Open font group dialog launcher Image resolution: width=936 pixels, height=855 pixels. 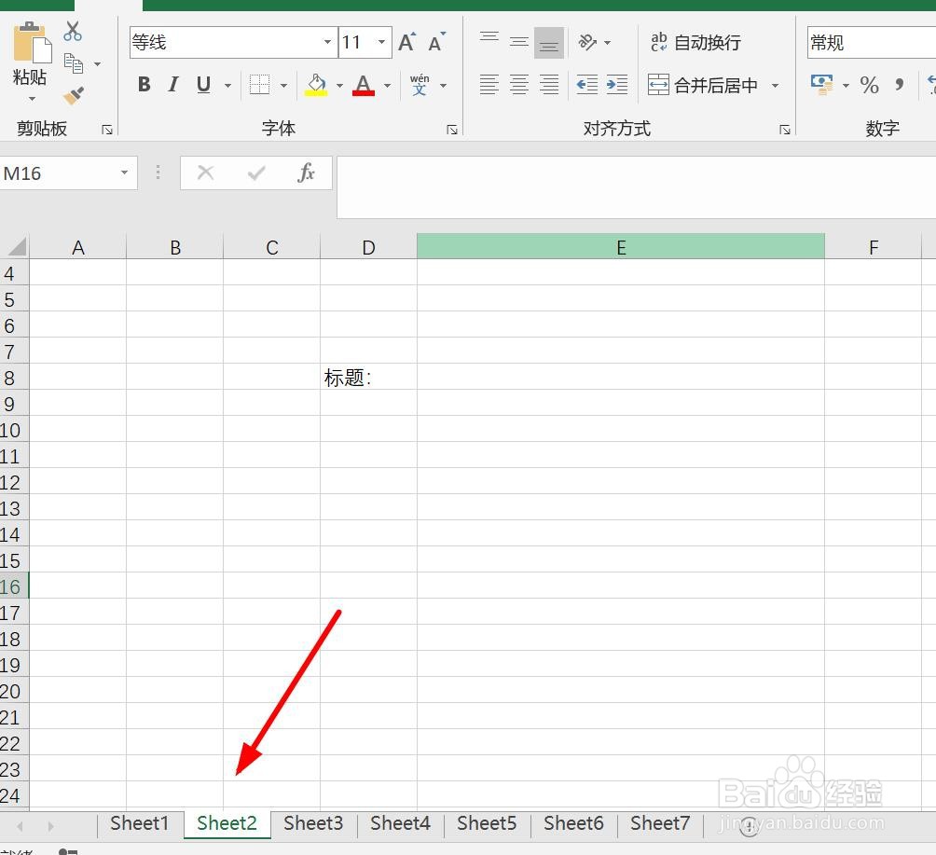click(452, 130)
